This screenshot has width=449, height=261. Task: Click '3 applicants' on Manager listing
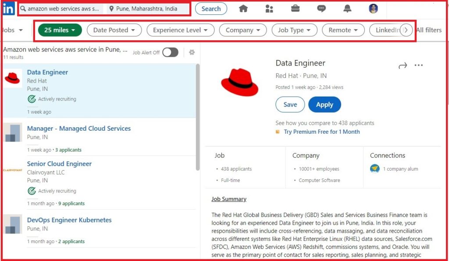[x=68, y=150]
